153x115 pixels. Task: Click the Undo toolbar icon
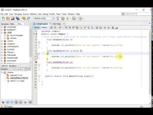coord(24,19)
